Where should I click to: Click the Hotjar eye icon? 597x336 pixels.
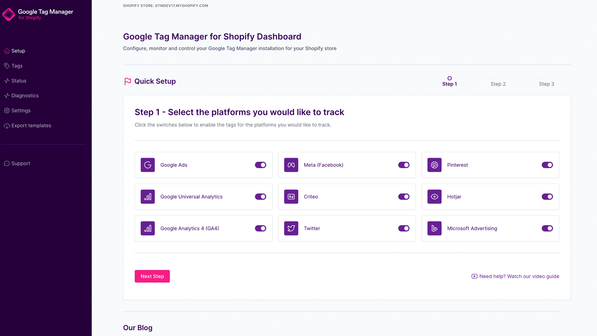(x=434, y=197)
